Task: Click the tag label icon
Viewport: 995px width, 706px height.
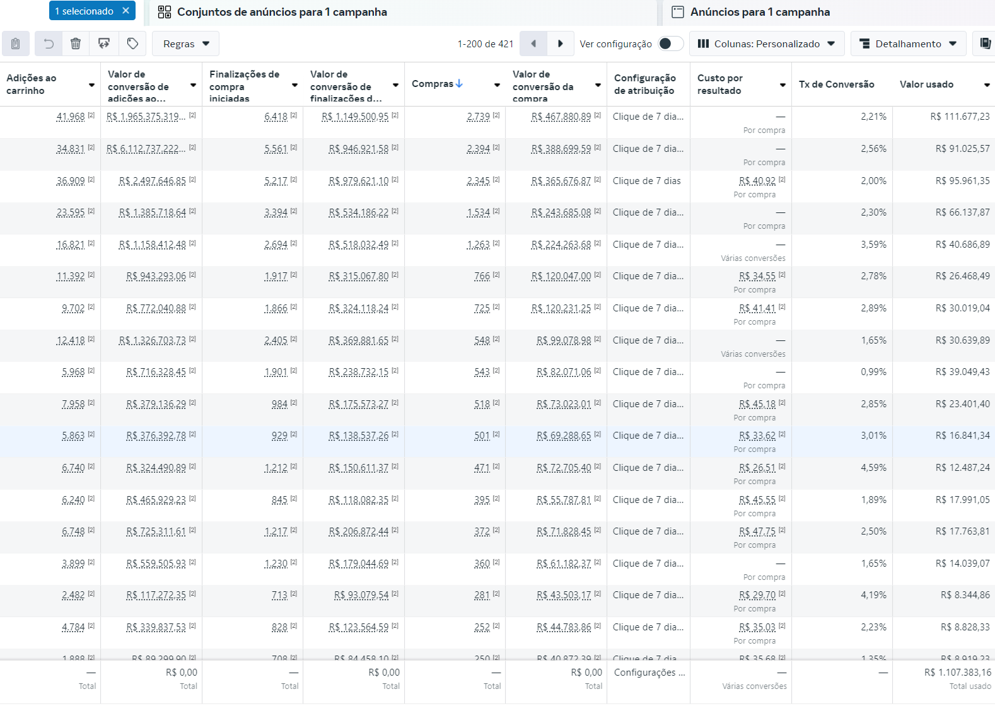Action: (x=132, y=43)
